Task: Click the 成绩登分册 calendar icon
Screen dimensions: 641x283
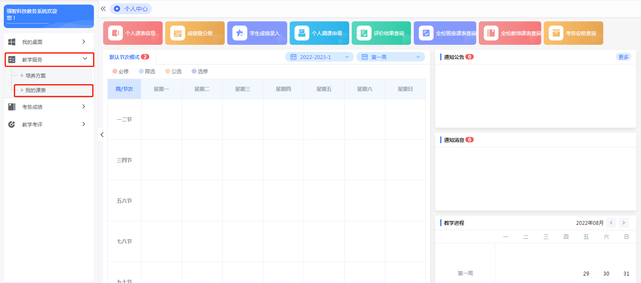Action: [177, 33]
